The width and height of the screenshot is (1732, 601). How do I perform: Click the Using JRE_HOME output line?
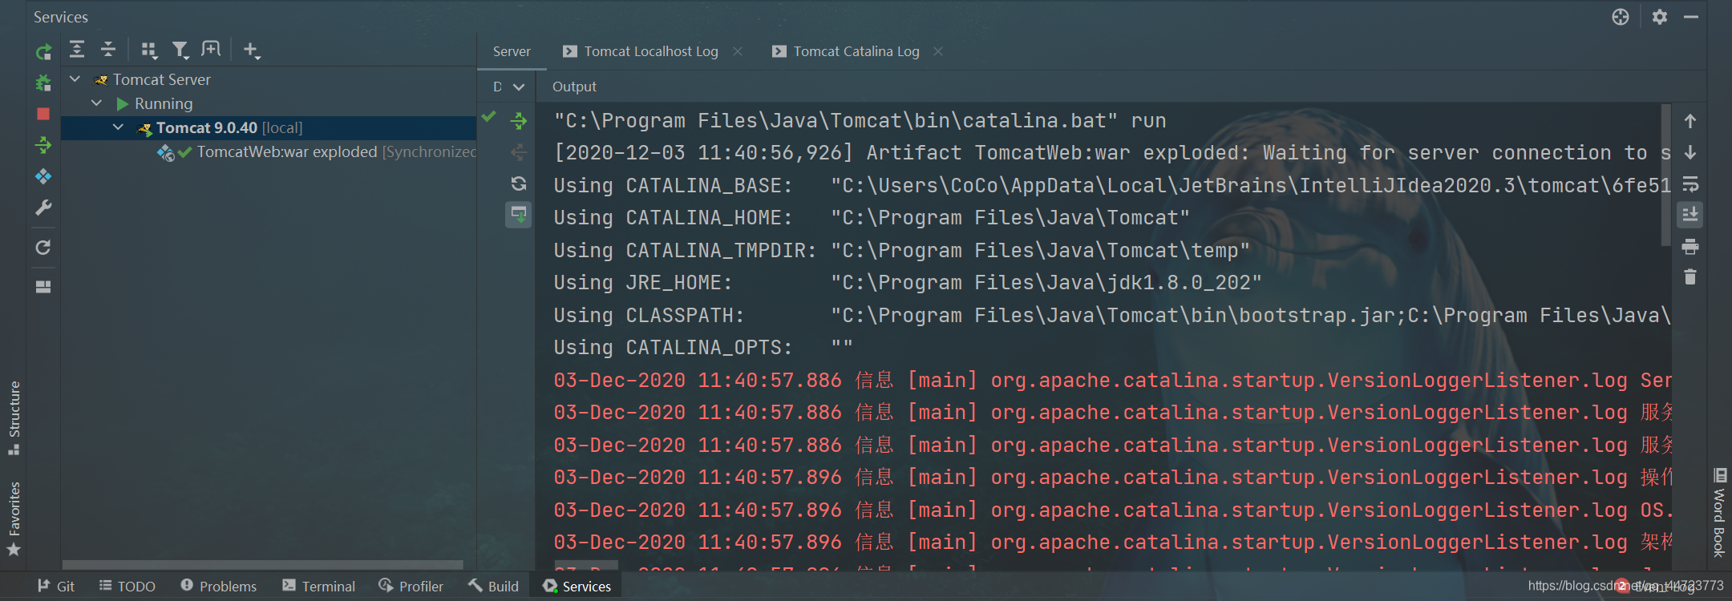908,283
